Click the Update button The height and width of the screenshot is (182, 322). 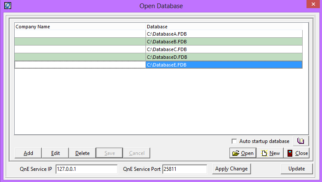coord(297,169)
